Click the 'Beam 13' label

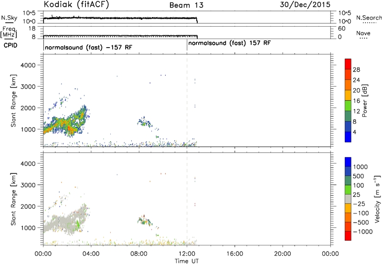tap(186, 5)
